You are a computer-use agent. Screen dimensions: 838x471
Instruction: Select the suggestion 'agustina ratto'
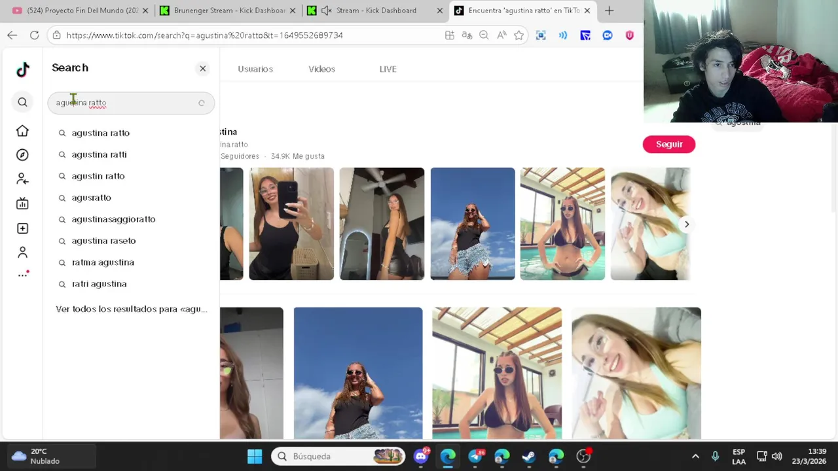pyautogui.click(x=100, y=133)
